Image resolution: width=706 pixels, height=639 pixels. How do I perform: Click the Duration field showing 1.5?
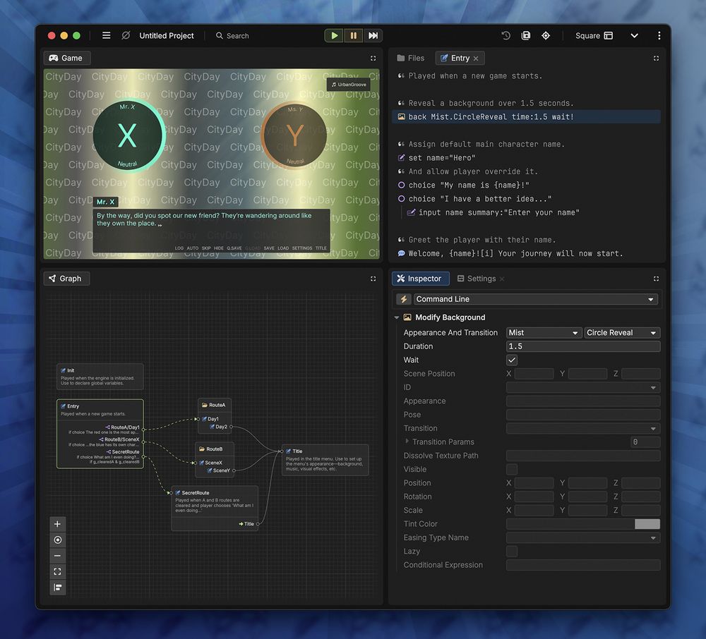583,346
